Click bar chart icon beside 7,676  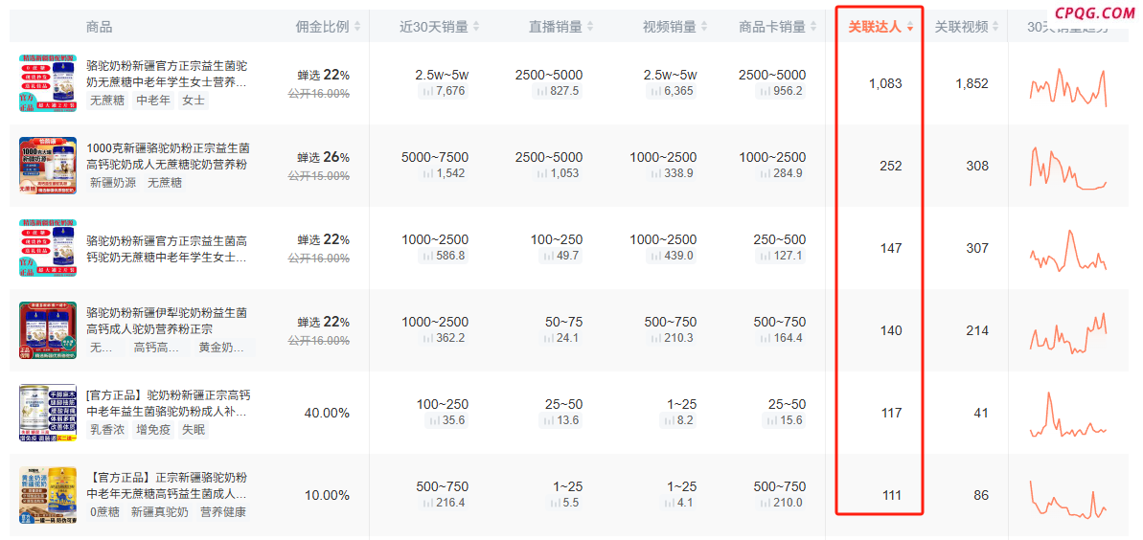(x=426, y=92)
